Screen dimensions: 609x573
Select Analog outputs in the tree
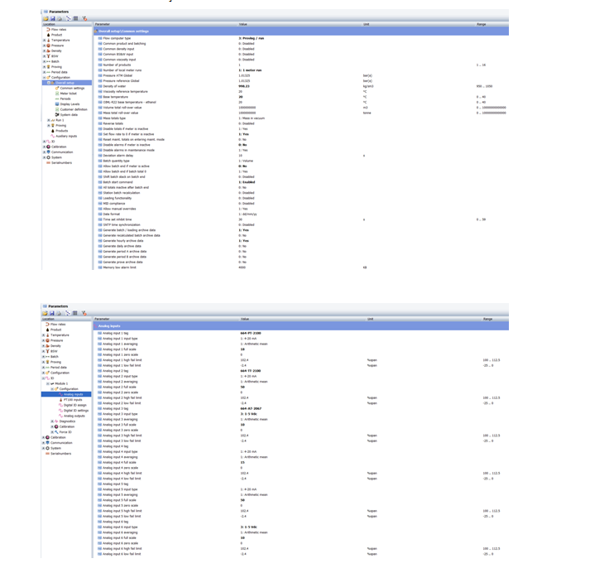pos(74,416)
